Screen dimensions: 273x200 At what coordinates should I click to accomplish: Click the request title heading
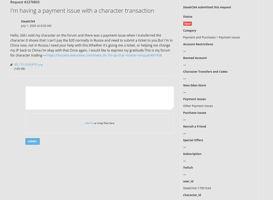pyautogui.click(x=82, y=11)
